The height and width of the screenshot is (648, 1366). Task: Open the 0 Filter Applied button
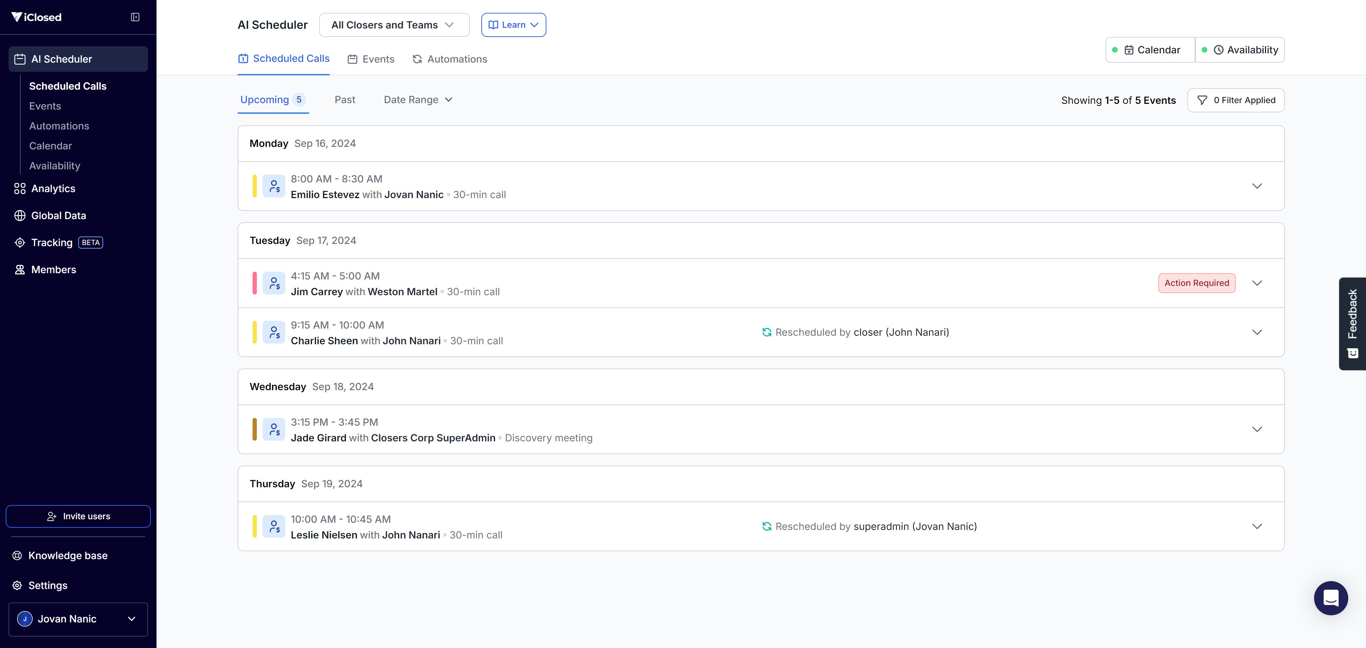1235,100
